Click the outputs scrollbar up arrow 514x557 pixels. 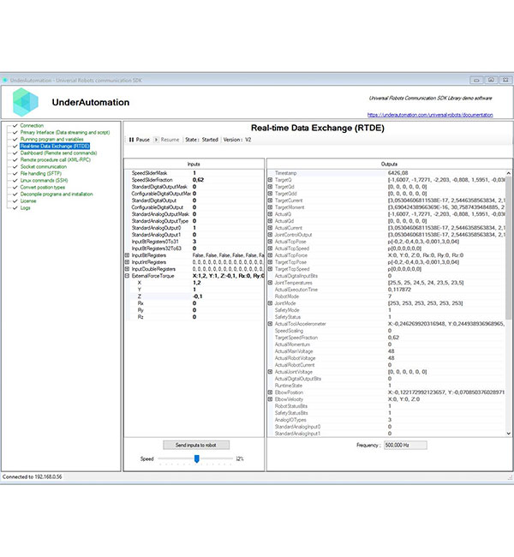(x=508, y=173)
